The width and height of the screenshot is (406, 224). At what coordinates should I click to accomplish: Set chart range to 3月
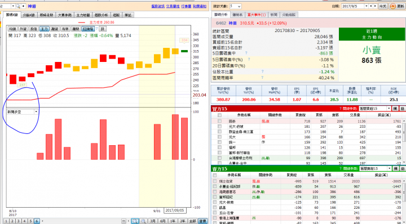153,221
